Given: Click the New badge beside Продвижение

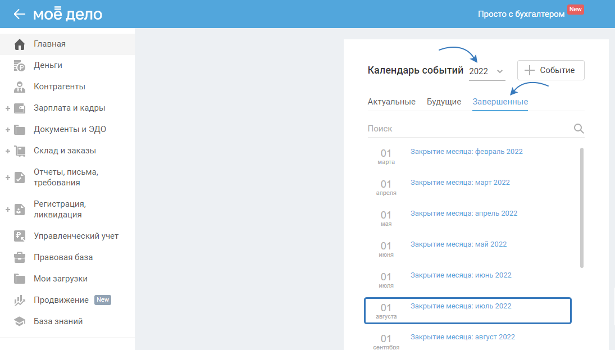Looking at the screenshot, I should tap(103, 300).
